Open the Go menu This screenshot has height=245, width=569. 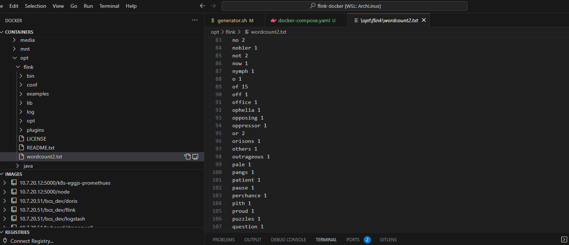tap(74, 6)
